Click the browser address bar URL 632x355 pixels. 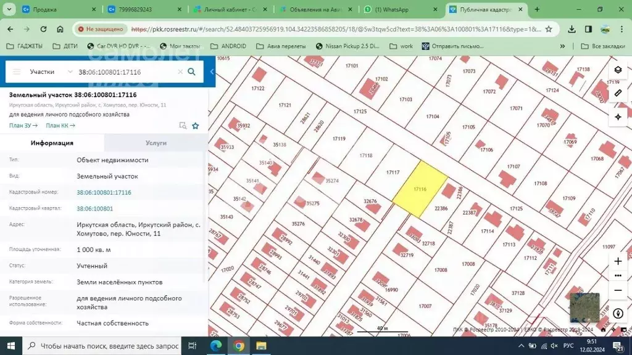336,29
